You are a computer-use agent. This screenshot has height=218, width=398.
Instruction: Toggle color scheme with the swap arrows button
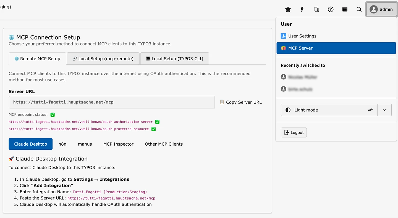pos(370,110)
